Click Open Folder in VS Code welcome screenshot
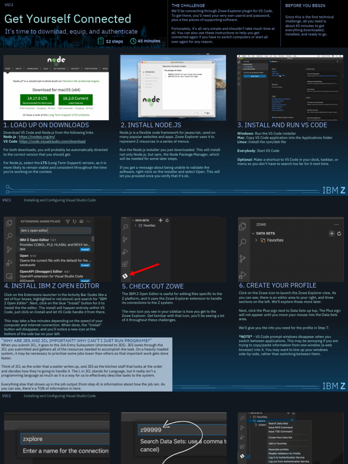 pos(255,76)
